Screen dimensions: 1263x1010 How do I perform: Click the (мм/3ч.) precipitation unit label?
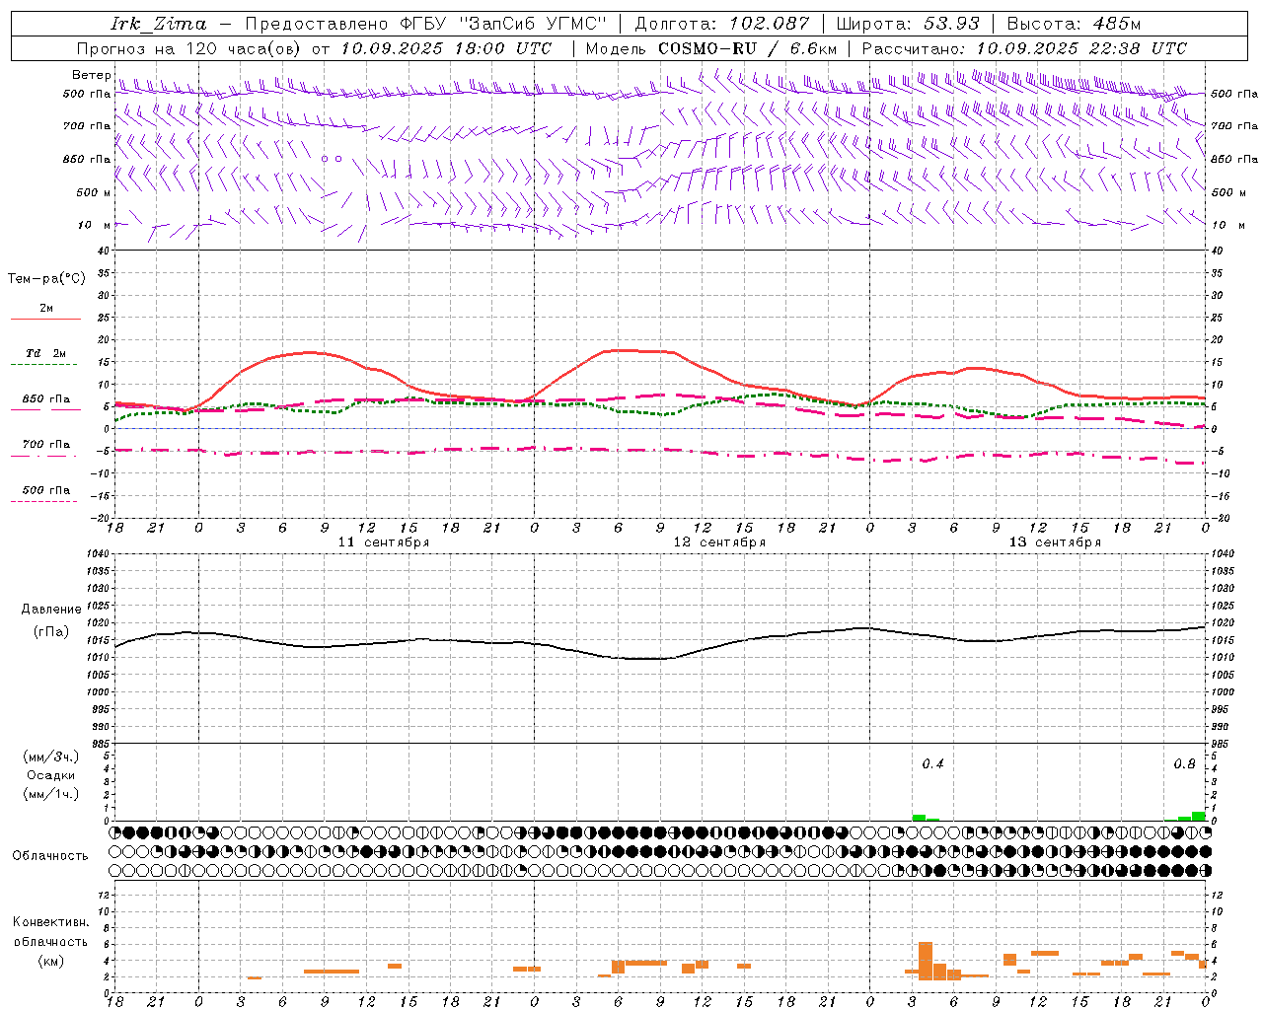point(51,757)
